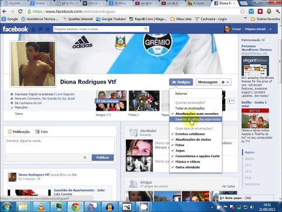Select Atualizações mais recentes option
This screenshot has width=282, height=212.
tap(197, 114)
